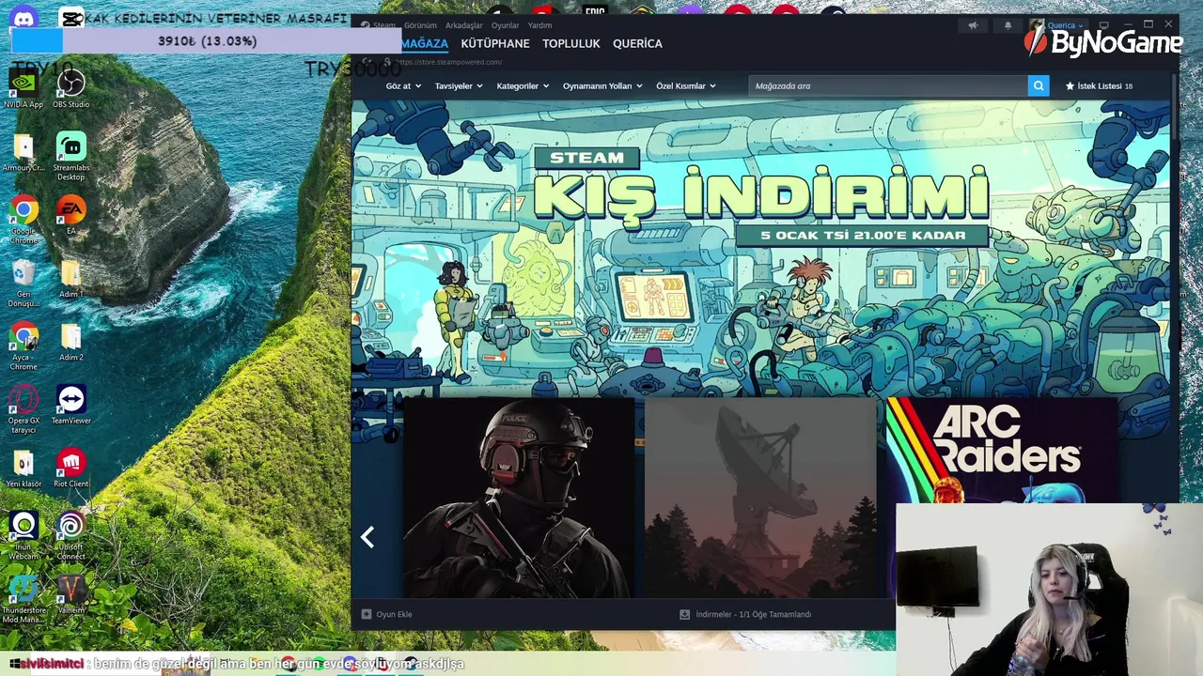Open the Adım 2 folder

[x=70, y=343]
